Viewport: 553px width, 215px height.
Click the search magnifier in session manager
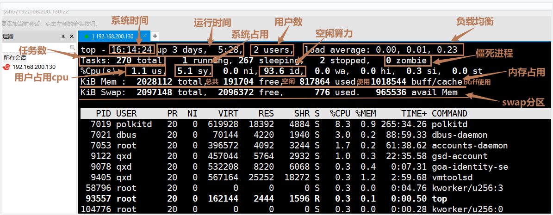(x=72, y=47)
